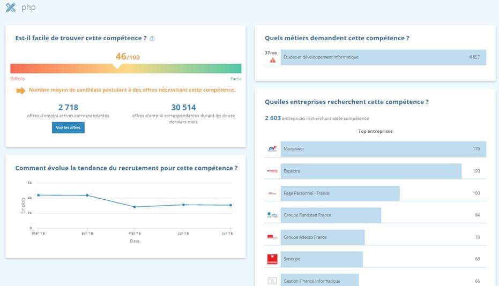The height and width of the screenshot is (286, 499).
Task: Click the 2 718 active offers count
Action: coord(68,108)
